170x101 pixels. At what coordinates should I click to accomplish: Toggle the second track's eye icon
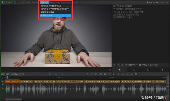click(3, 85)
